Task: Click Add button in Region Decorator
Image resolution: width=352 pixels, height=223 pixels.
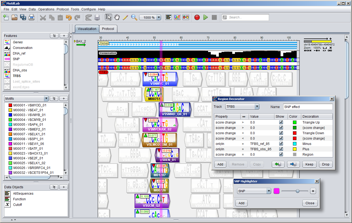Action: coord(220,164)
